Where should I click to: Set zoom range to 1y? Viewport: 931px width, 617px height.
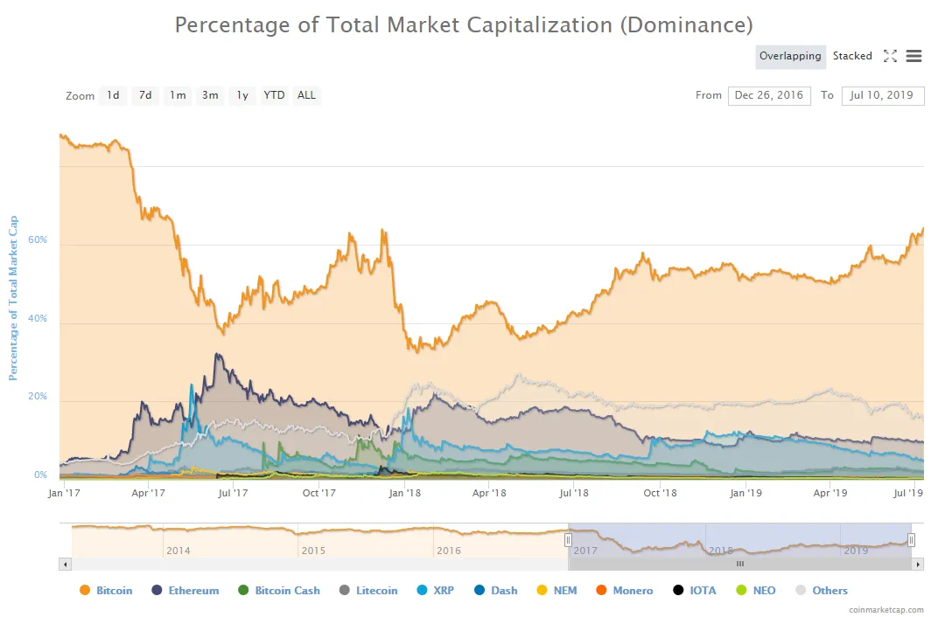(x=242, y=95)
